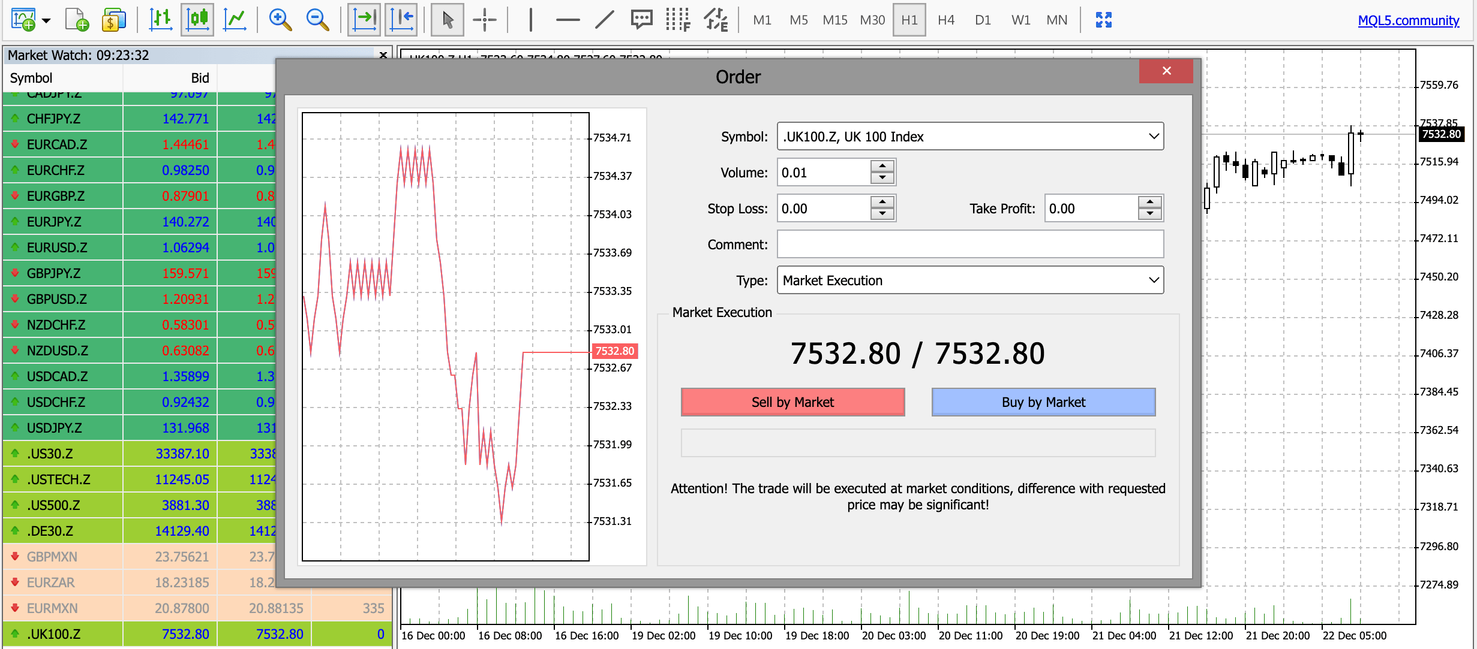Draw a horizontal line object
This screenshot has width=1477, height=649.
568,20
